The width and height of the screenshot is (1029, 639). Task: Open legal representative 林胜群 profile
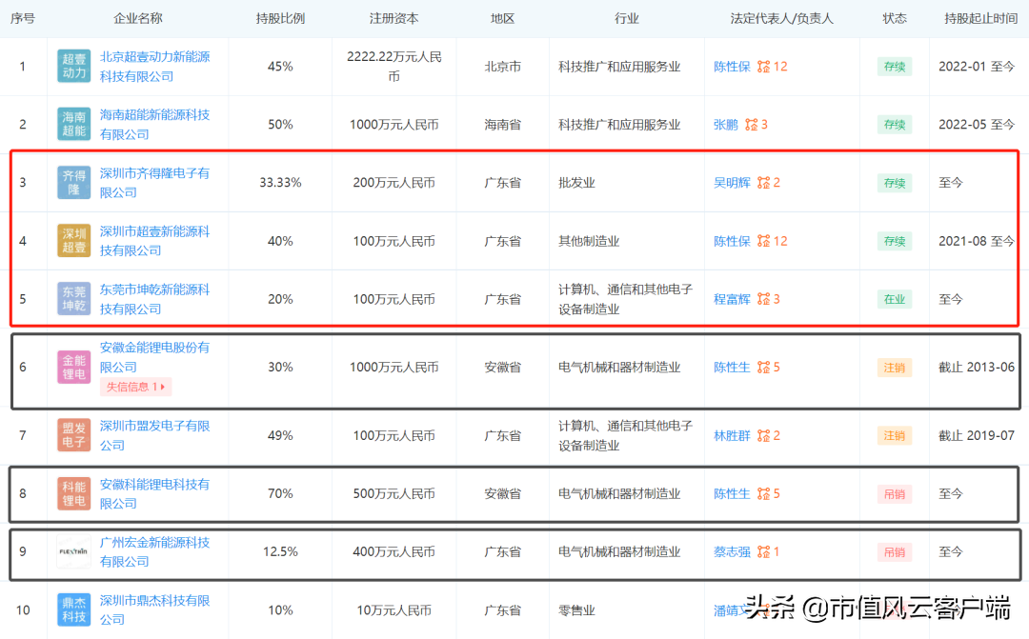tap(732, 435)
